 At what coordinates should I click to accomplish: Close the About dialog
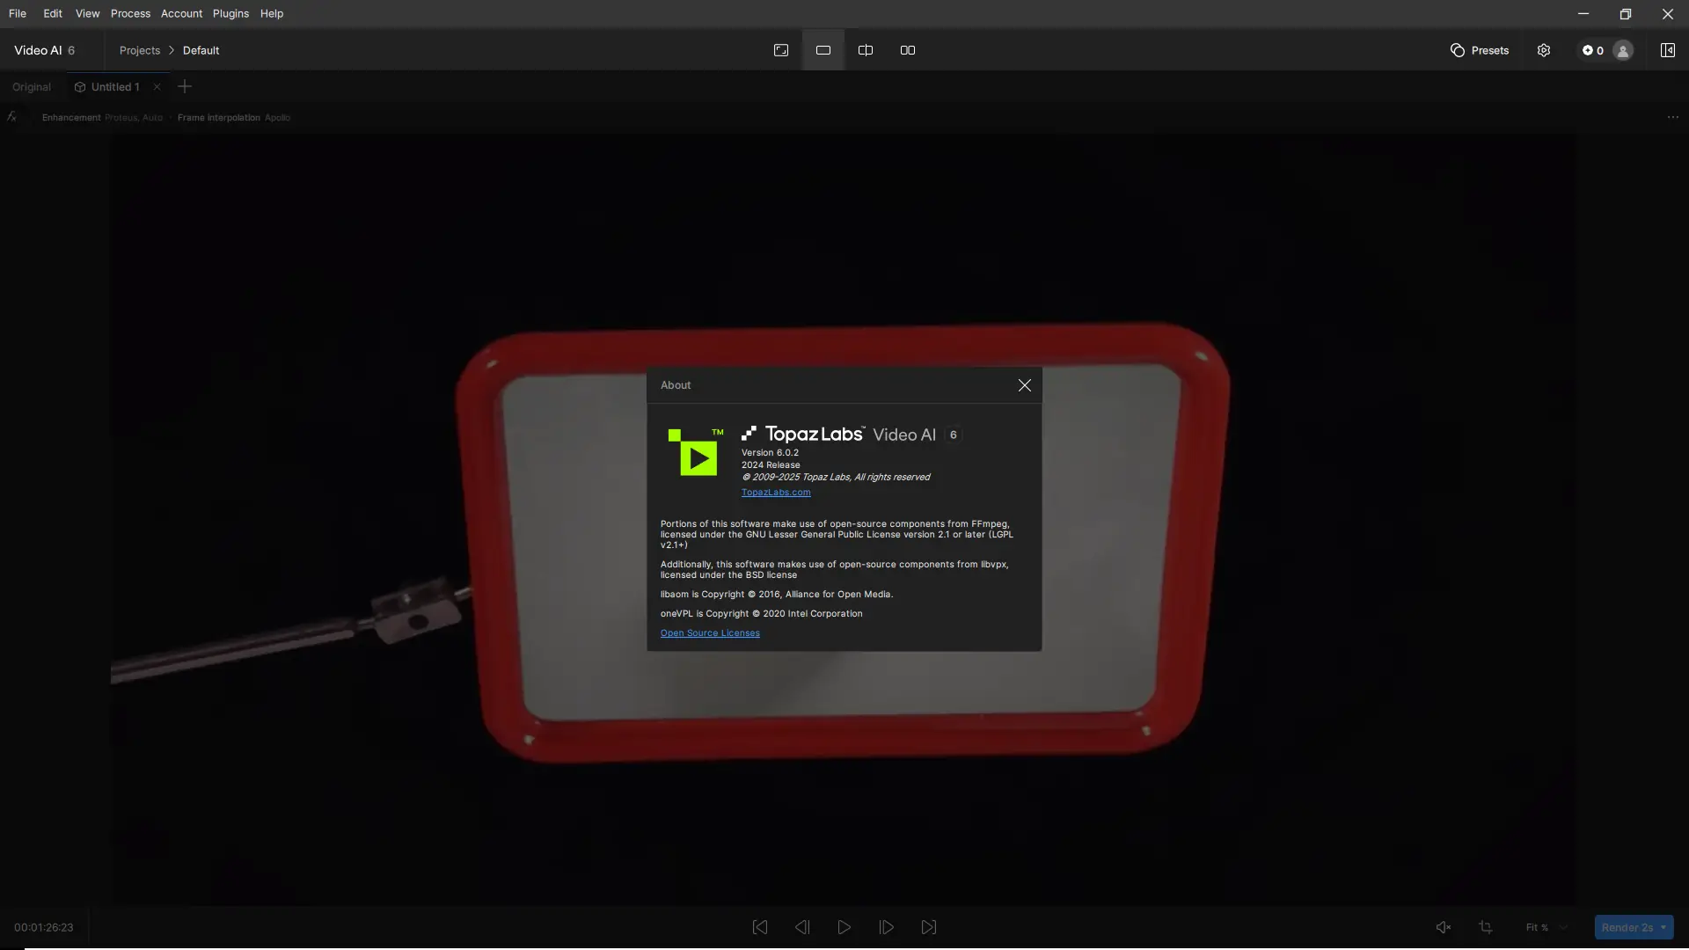1025,385
